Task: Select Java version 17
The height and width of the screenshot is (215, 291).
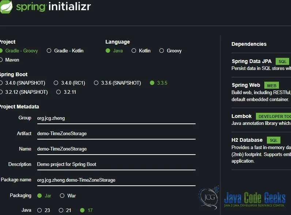Action: [86, 210]
